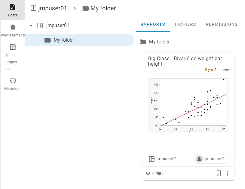The image size is (245, 189).
Task: Open the report card's three-dot menu
Action: (x=227, y=173)
